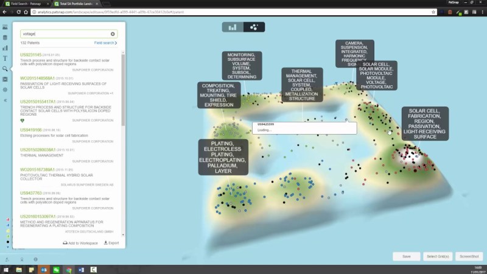Switch to Total SA Portfolio Landscape tab
The image size is (487, 274).
[75, 4]
